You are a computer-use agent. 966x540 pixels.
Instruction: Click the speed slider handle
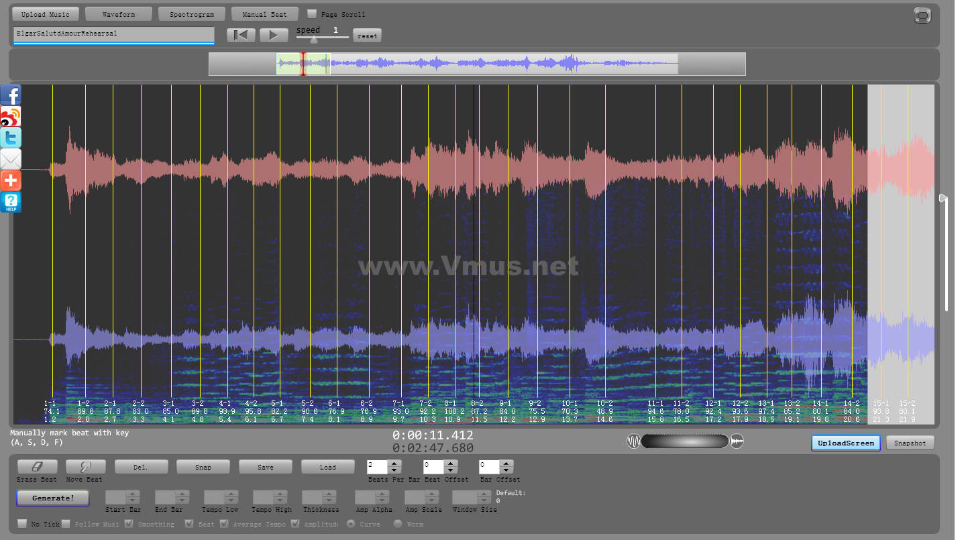click(313, 39)
